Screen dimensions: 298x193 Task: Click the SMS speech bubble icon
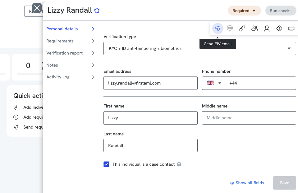click(230, 29)
